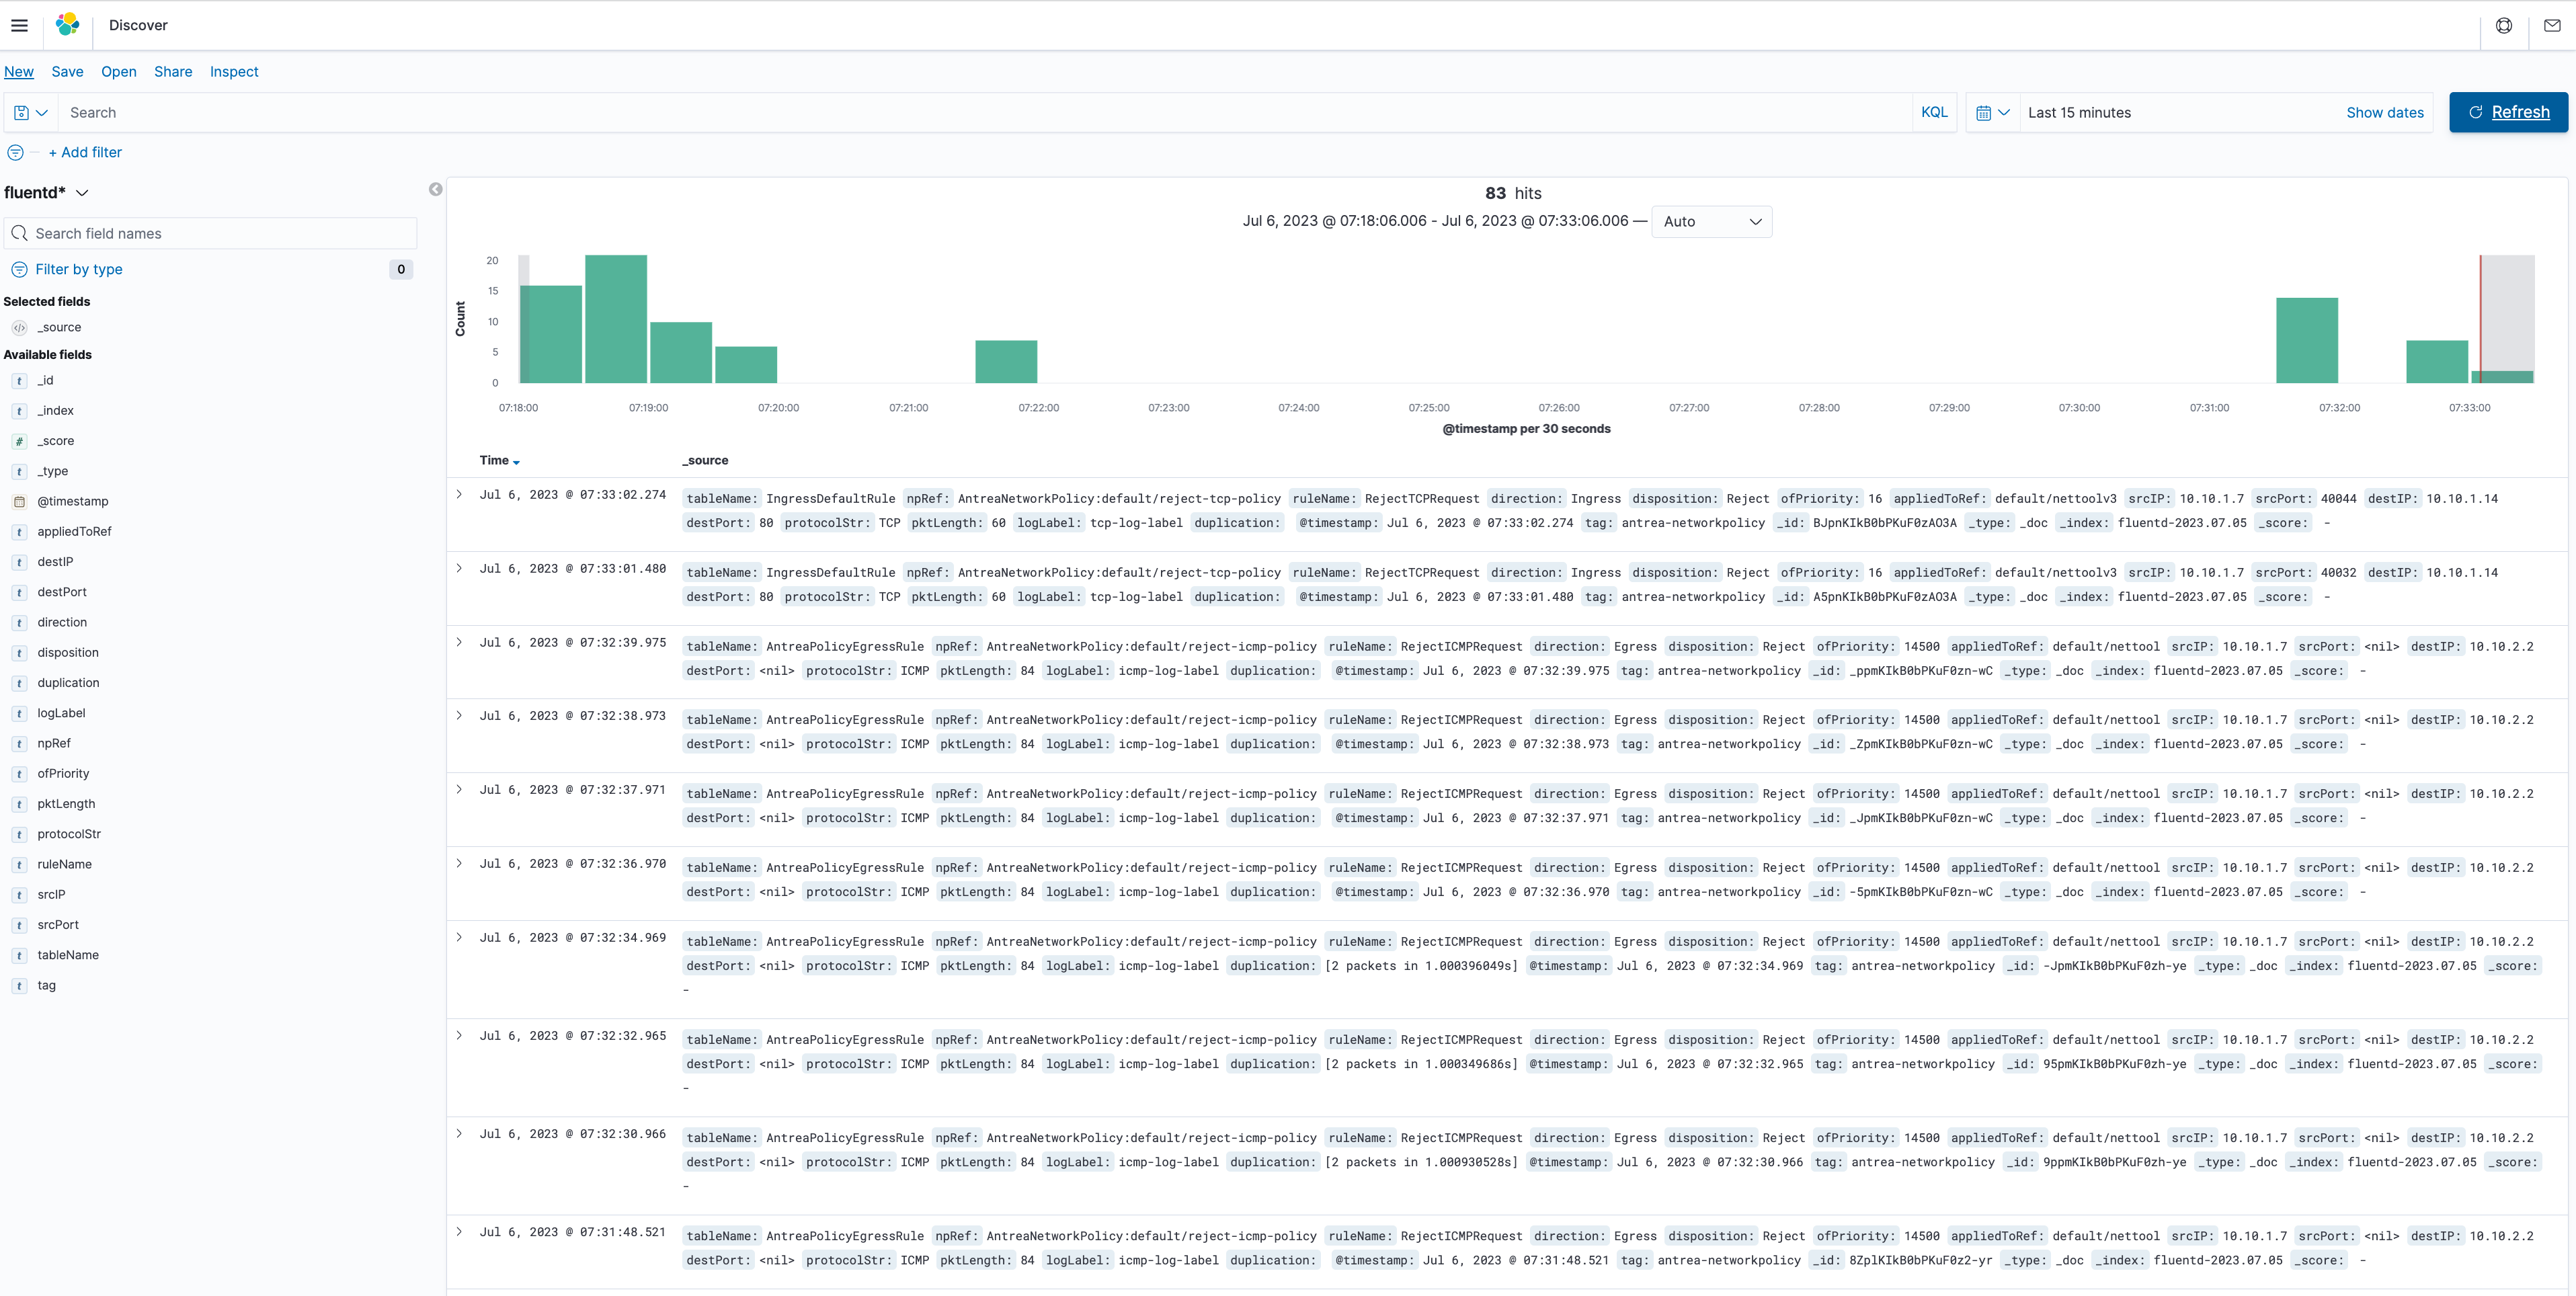Switch the KQL query language toggle

click(x=1934, y=113)
